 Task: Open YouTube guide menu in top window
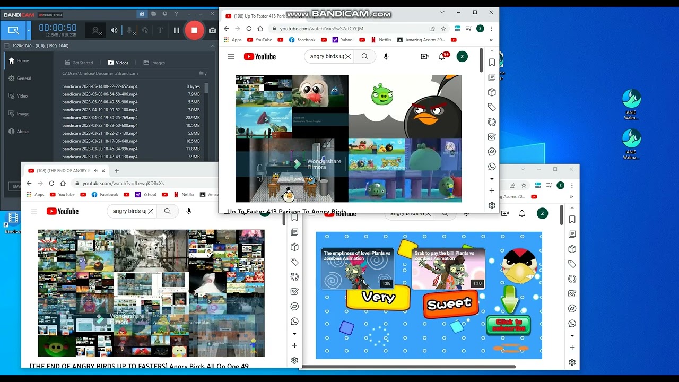pyautogui.click(x=231, y=56)
